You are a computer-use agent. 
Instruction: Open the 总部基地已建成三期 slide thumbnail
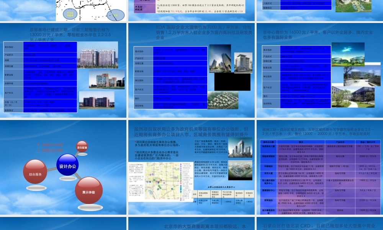click(x=63, y=70)
